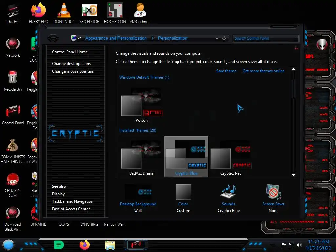The height and width of the screenshot is (252, 336).
Task: Click the Control Panel icon in address bar
Action: pos(74,38)
